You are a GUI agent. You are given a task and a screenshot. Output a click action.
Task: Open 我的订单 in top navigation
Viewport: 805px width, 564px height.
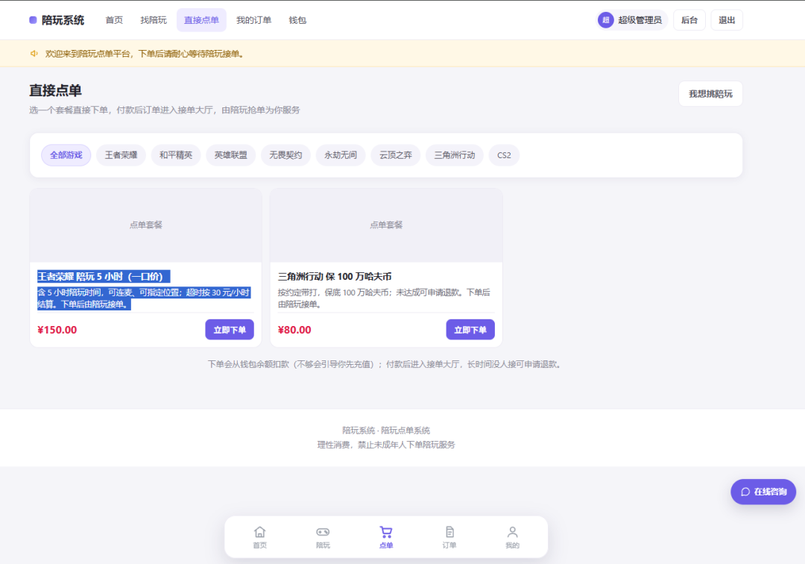(x=253, y=20)
